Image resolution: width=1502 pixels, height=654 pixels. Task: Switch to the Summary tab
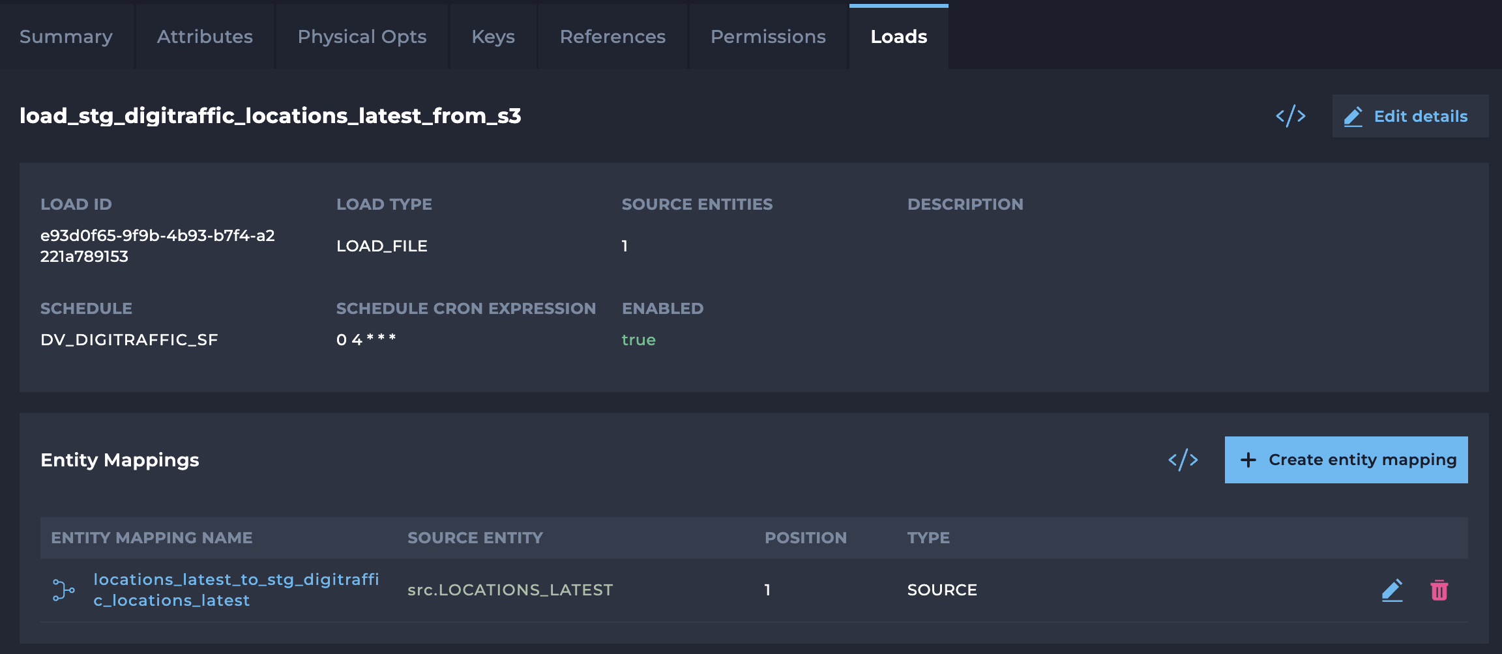[x=66, y=36]
